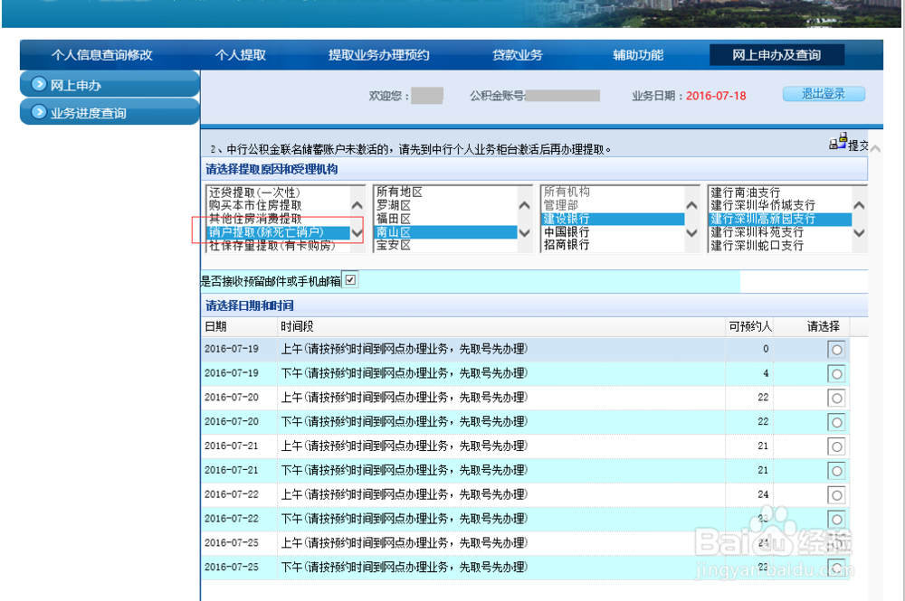Open the 贷款业务 menu
The width and height of the screenshot is (905, 601).
(517, 55)
